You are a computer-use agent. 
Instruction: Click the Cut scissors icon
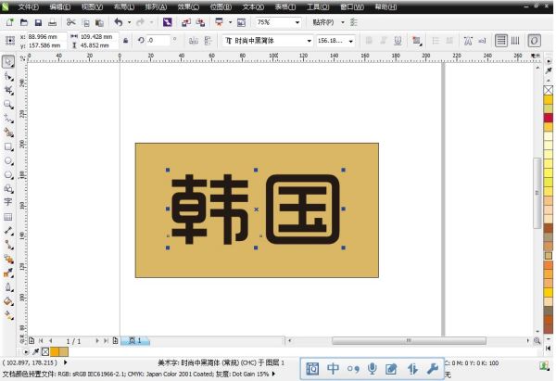(x=71, y=21)
